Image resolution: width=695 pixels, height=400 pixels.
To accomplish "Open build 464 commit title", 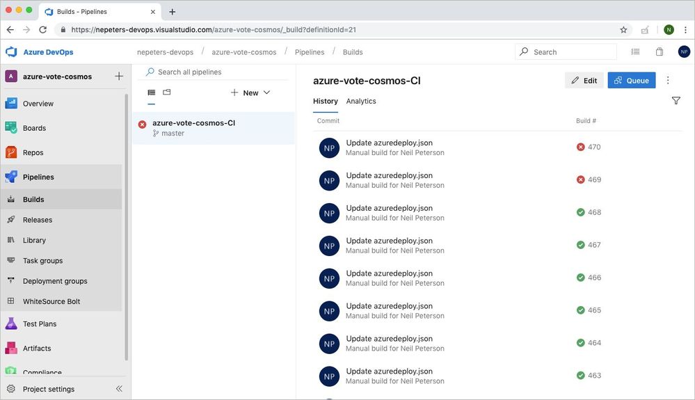I will [389, 338].
